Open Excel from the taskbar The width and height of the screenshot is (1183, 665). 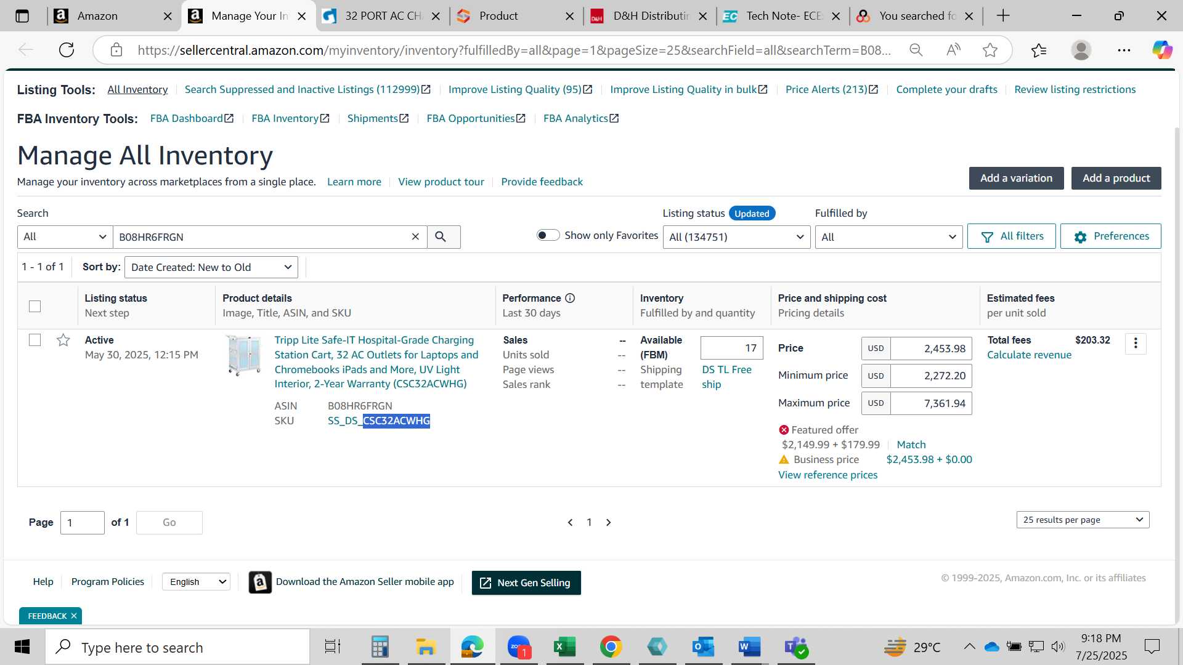click(564, 647)
